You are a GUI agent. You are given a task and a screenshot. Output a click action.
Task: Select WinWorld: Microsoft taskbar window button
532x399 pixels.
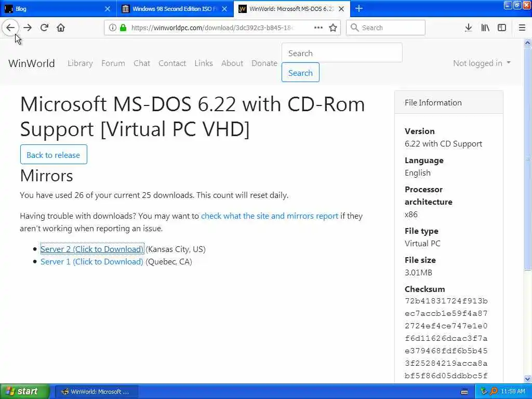point(97,392)
